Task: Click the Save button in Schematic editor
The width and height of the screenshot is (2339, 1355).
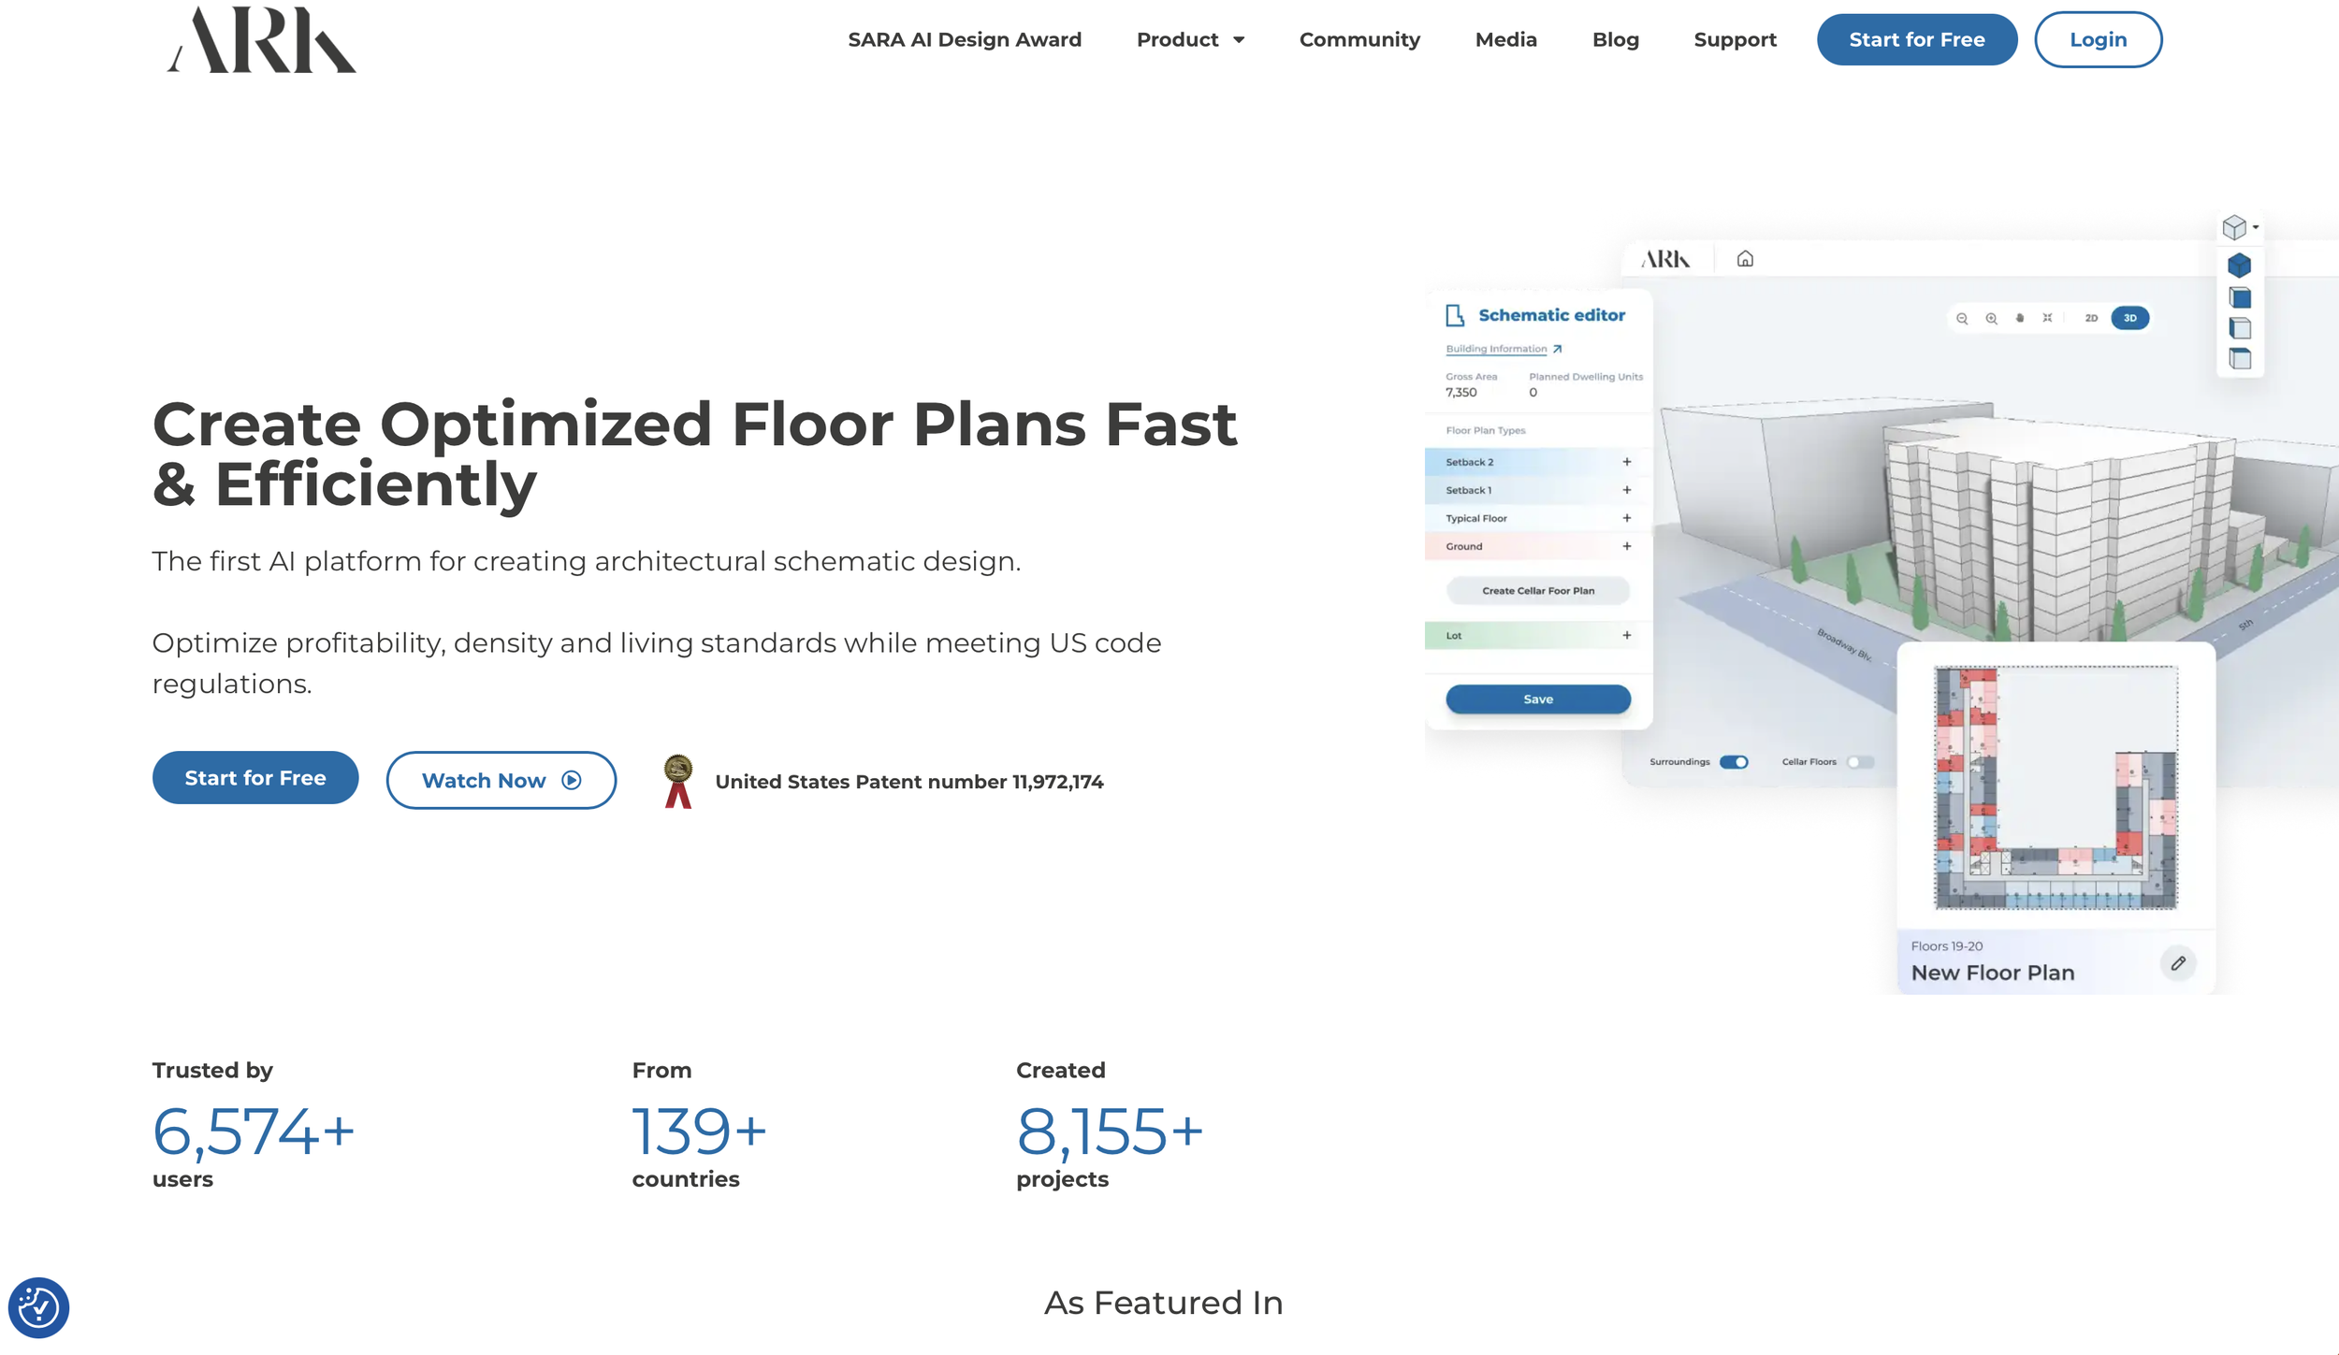Action: pyautogui.click(x=1538, y=699)
